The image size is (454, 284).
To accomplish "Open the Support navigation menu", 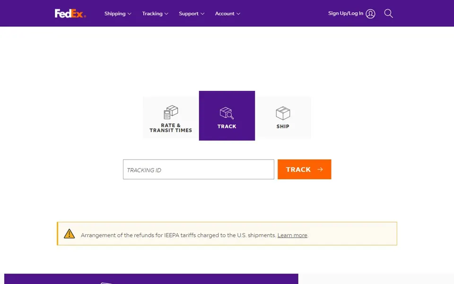I will [192, 14].
